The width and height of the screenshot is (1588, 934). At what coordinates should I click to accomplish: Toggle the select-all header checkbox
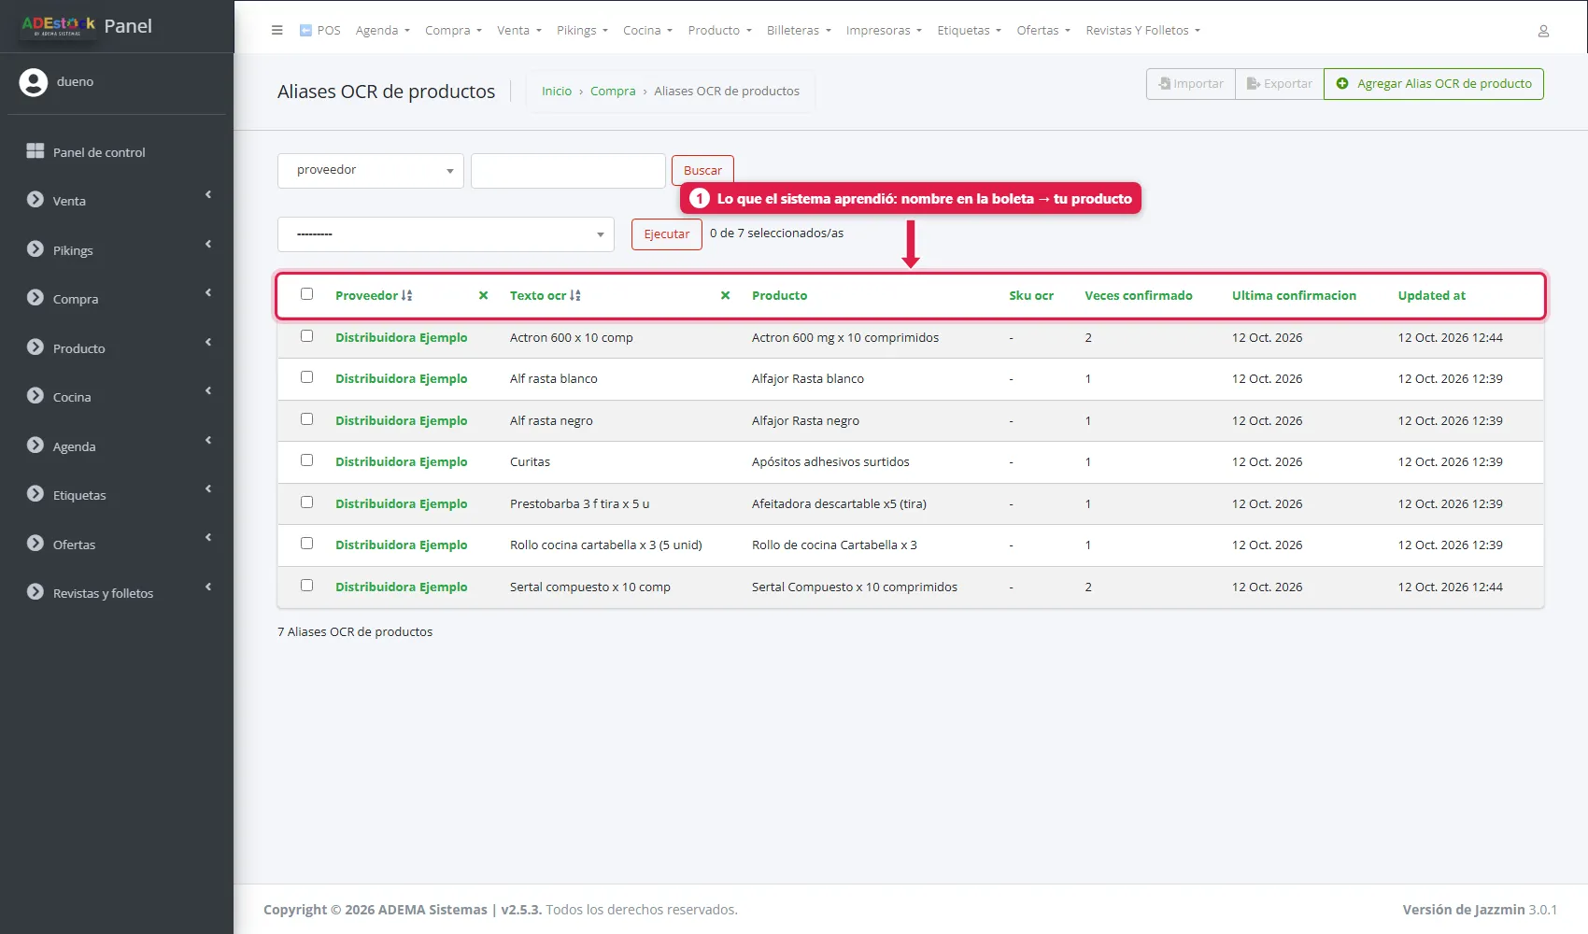click(306, 294)
